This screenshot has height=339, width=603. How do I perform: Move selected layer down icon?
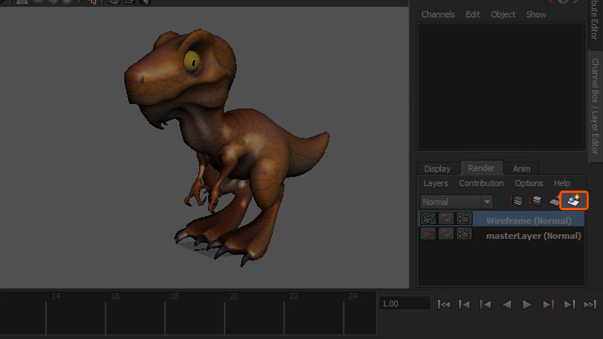tap(536, 201)
